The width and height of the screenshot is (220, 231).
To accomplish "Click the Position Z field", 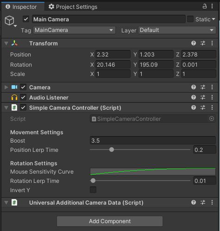I will [x=198, y=55].
